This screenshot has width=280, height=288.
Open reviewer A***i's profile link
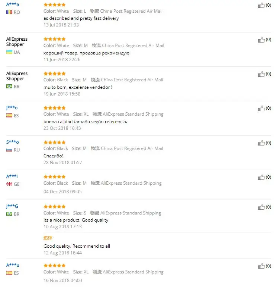point(12,176)
